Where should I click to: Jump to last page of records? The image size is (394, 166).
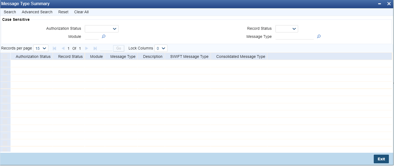(95, 48)
